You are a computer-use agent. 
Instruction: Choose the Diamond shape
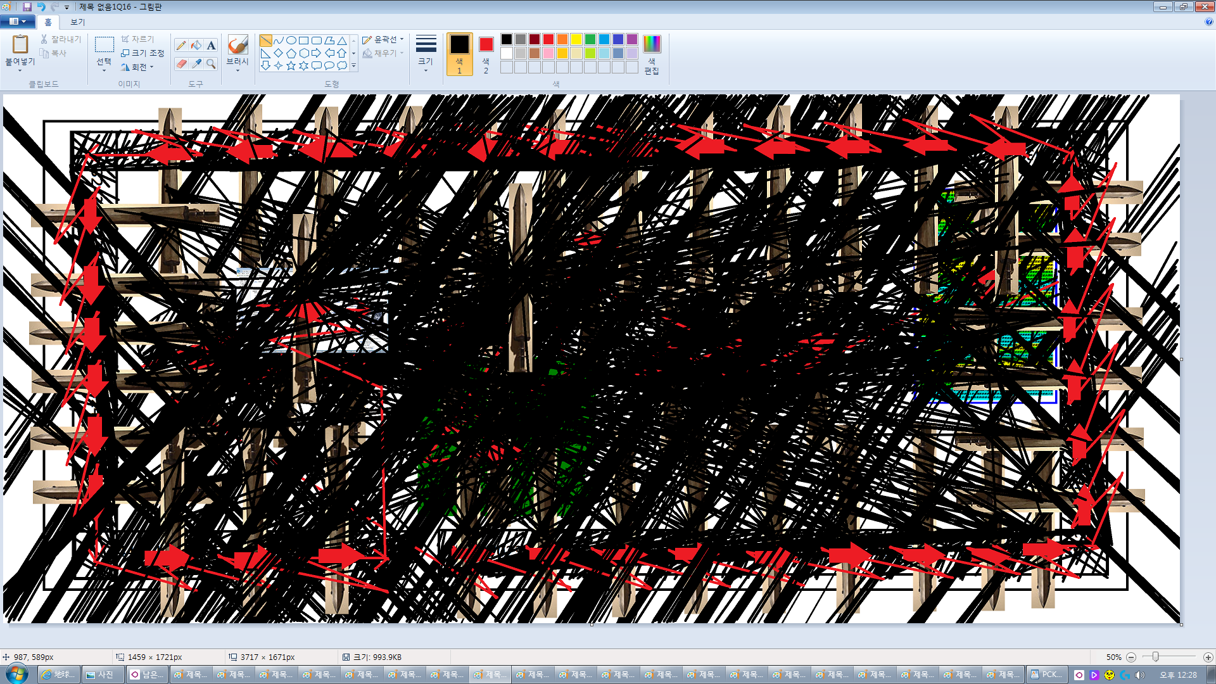click(x=279, y=53)
